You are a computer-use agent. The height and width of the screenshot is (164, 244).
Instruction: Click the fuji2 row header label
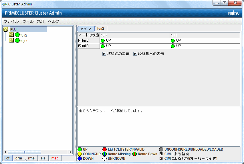pos(85,41)
